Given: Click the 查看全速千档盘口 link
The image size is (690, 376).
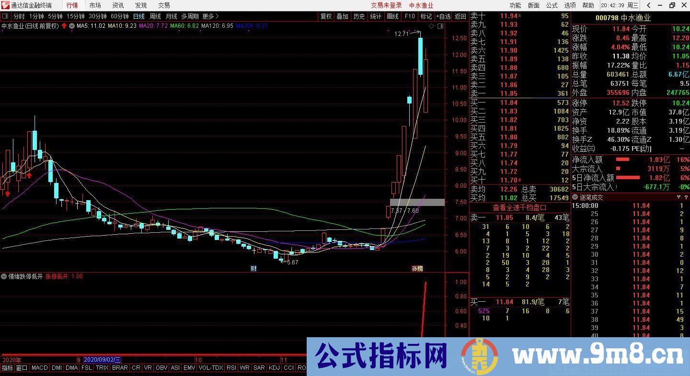Looking at the screenshot, I should (520, 207).
